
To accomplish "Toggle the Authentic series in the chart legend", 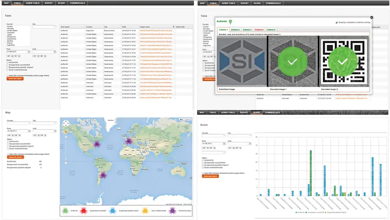I will (300, 213).
